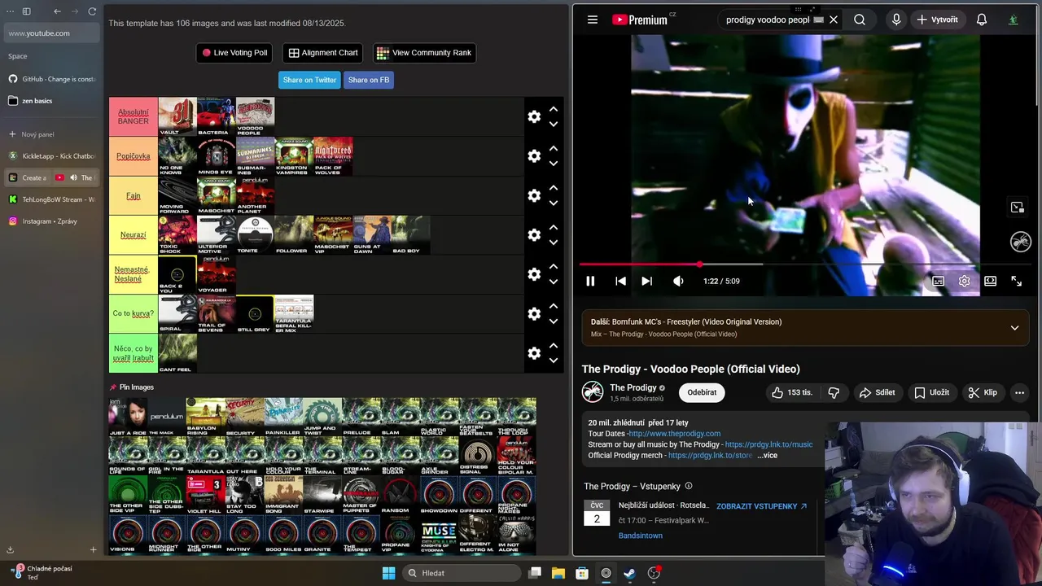The height and width of the screenshot is (586, 1042).
Task: Toggle theater mode on the player
Action: click(990, 281)
